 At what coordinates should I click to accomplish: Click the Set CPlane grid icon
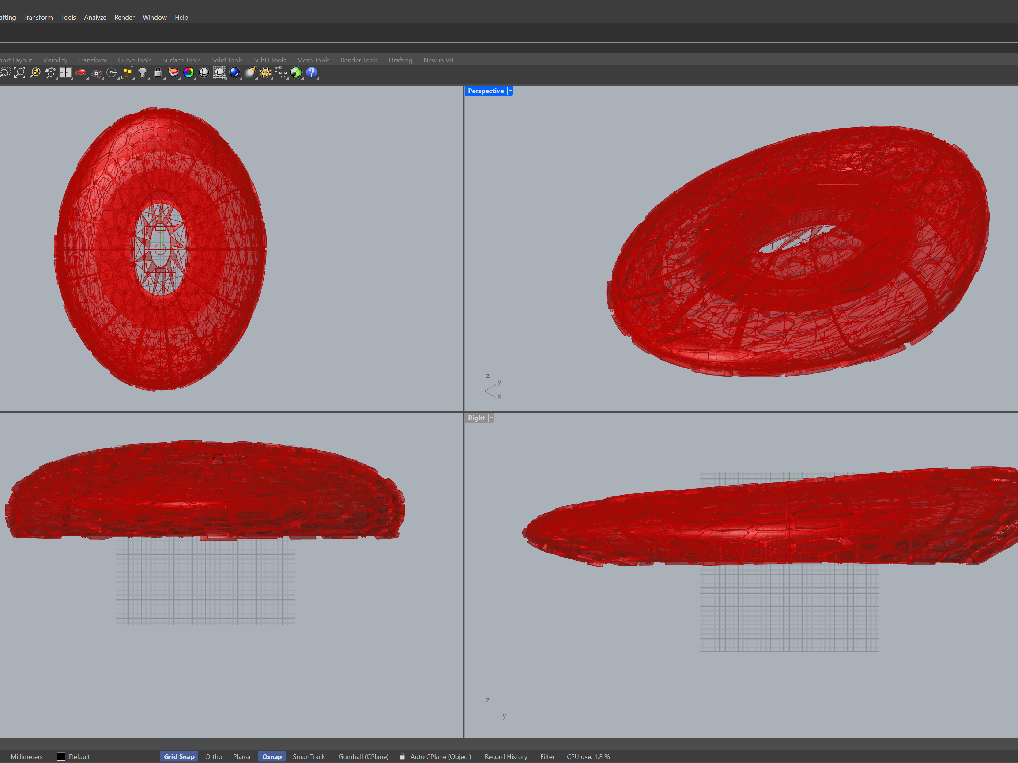[x=97, y=73]
